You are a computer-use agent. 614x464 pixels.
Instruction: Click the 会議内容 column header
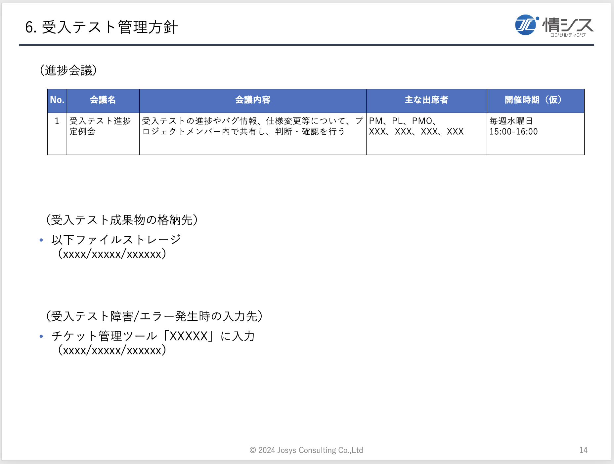point(253,101)
